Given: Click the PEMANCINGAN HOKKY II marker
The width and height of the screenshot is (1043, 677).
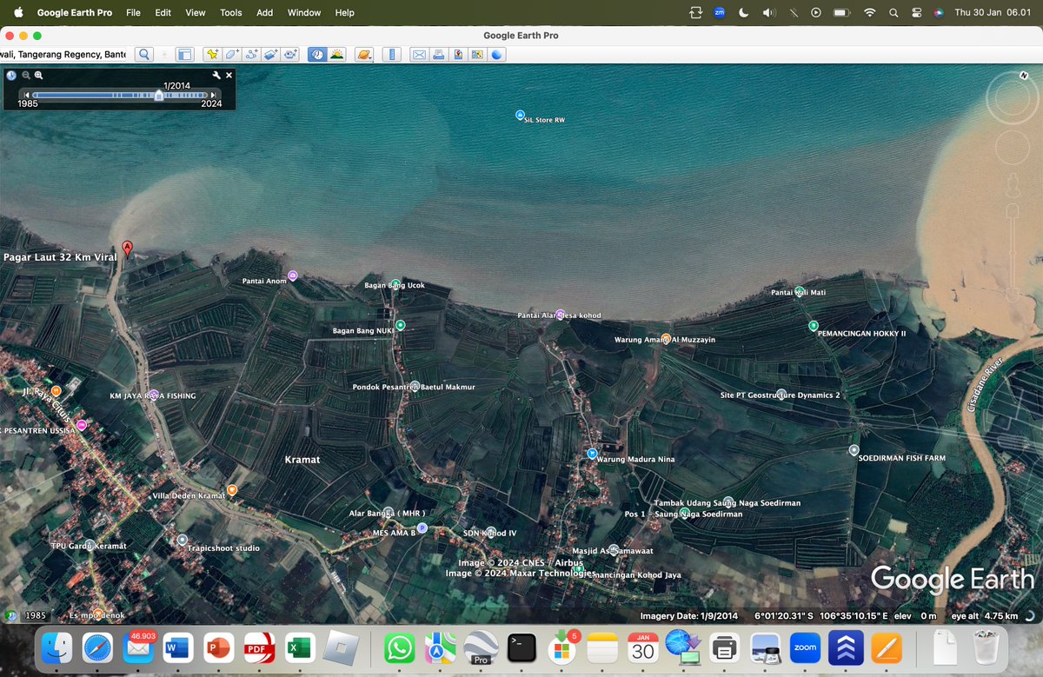Looking at the screenshot, I should (x=814, y=326).
